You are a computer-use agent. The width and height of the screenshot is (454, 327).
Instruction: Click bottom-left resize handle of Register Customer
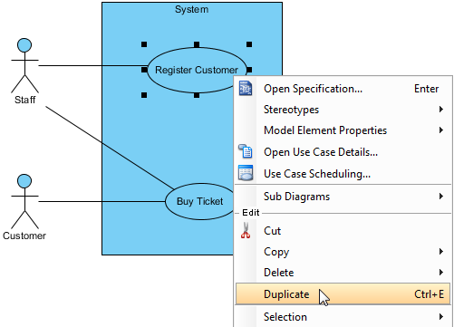coord(144,95)
